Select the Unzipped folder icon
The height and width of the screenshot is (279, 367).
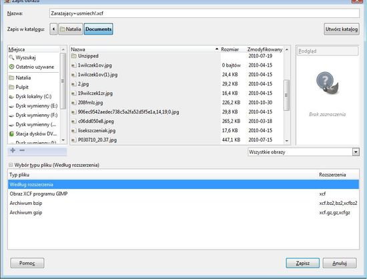coord(73,56)
